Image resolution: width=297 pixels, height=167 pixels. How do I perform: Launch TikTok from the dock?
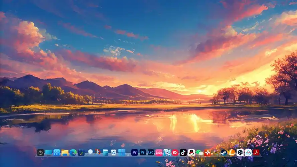click(x=183, y=153)
